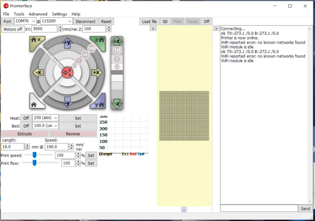This screenshot has width=315, height=221.
Task: Adjust the Print speed slider
Action: point(34,155)
